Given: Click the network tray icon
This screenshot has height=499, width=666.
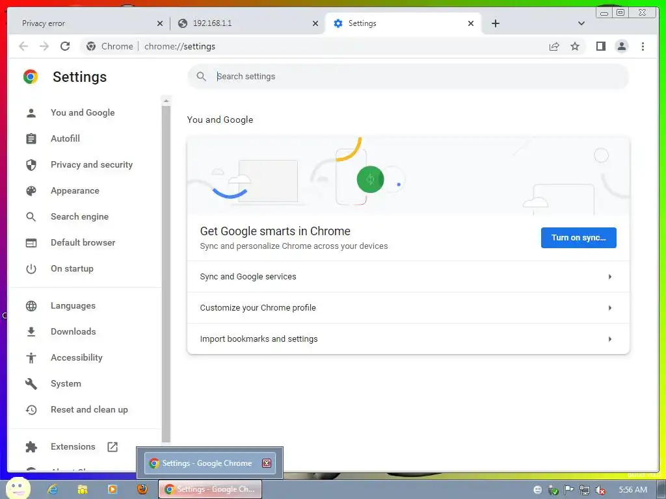Looking at the screenshot, I should (585, 490).
